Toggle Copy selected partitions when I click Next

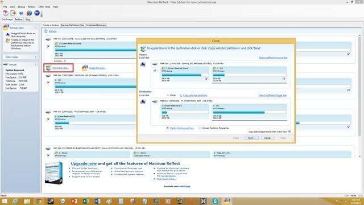pos(289,132)
